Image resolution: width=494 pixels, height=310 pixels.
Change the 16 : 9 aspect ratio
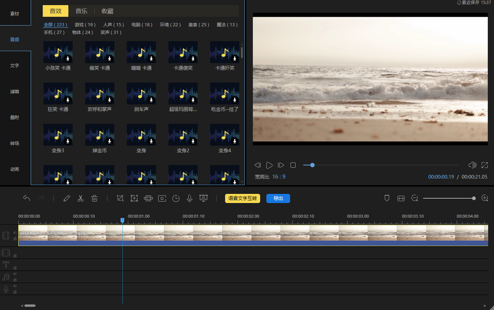point(279,177)
